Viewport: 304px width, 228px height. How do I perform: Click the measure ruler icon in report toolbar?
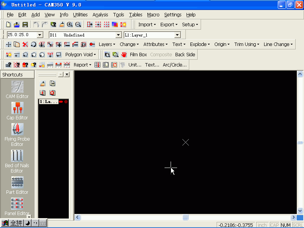[x=50, y=65]
